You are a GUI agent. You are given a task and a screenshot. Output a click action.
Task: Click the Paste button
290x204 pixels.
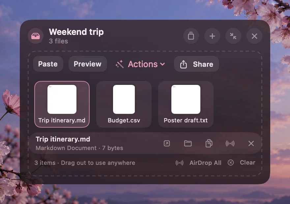(48, 64)
